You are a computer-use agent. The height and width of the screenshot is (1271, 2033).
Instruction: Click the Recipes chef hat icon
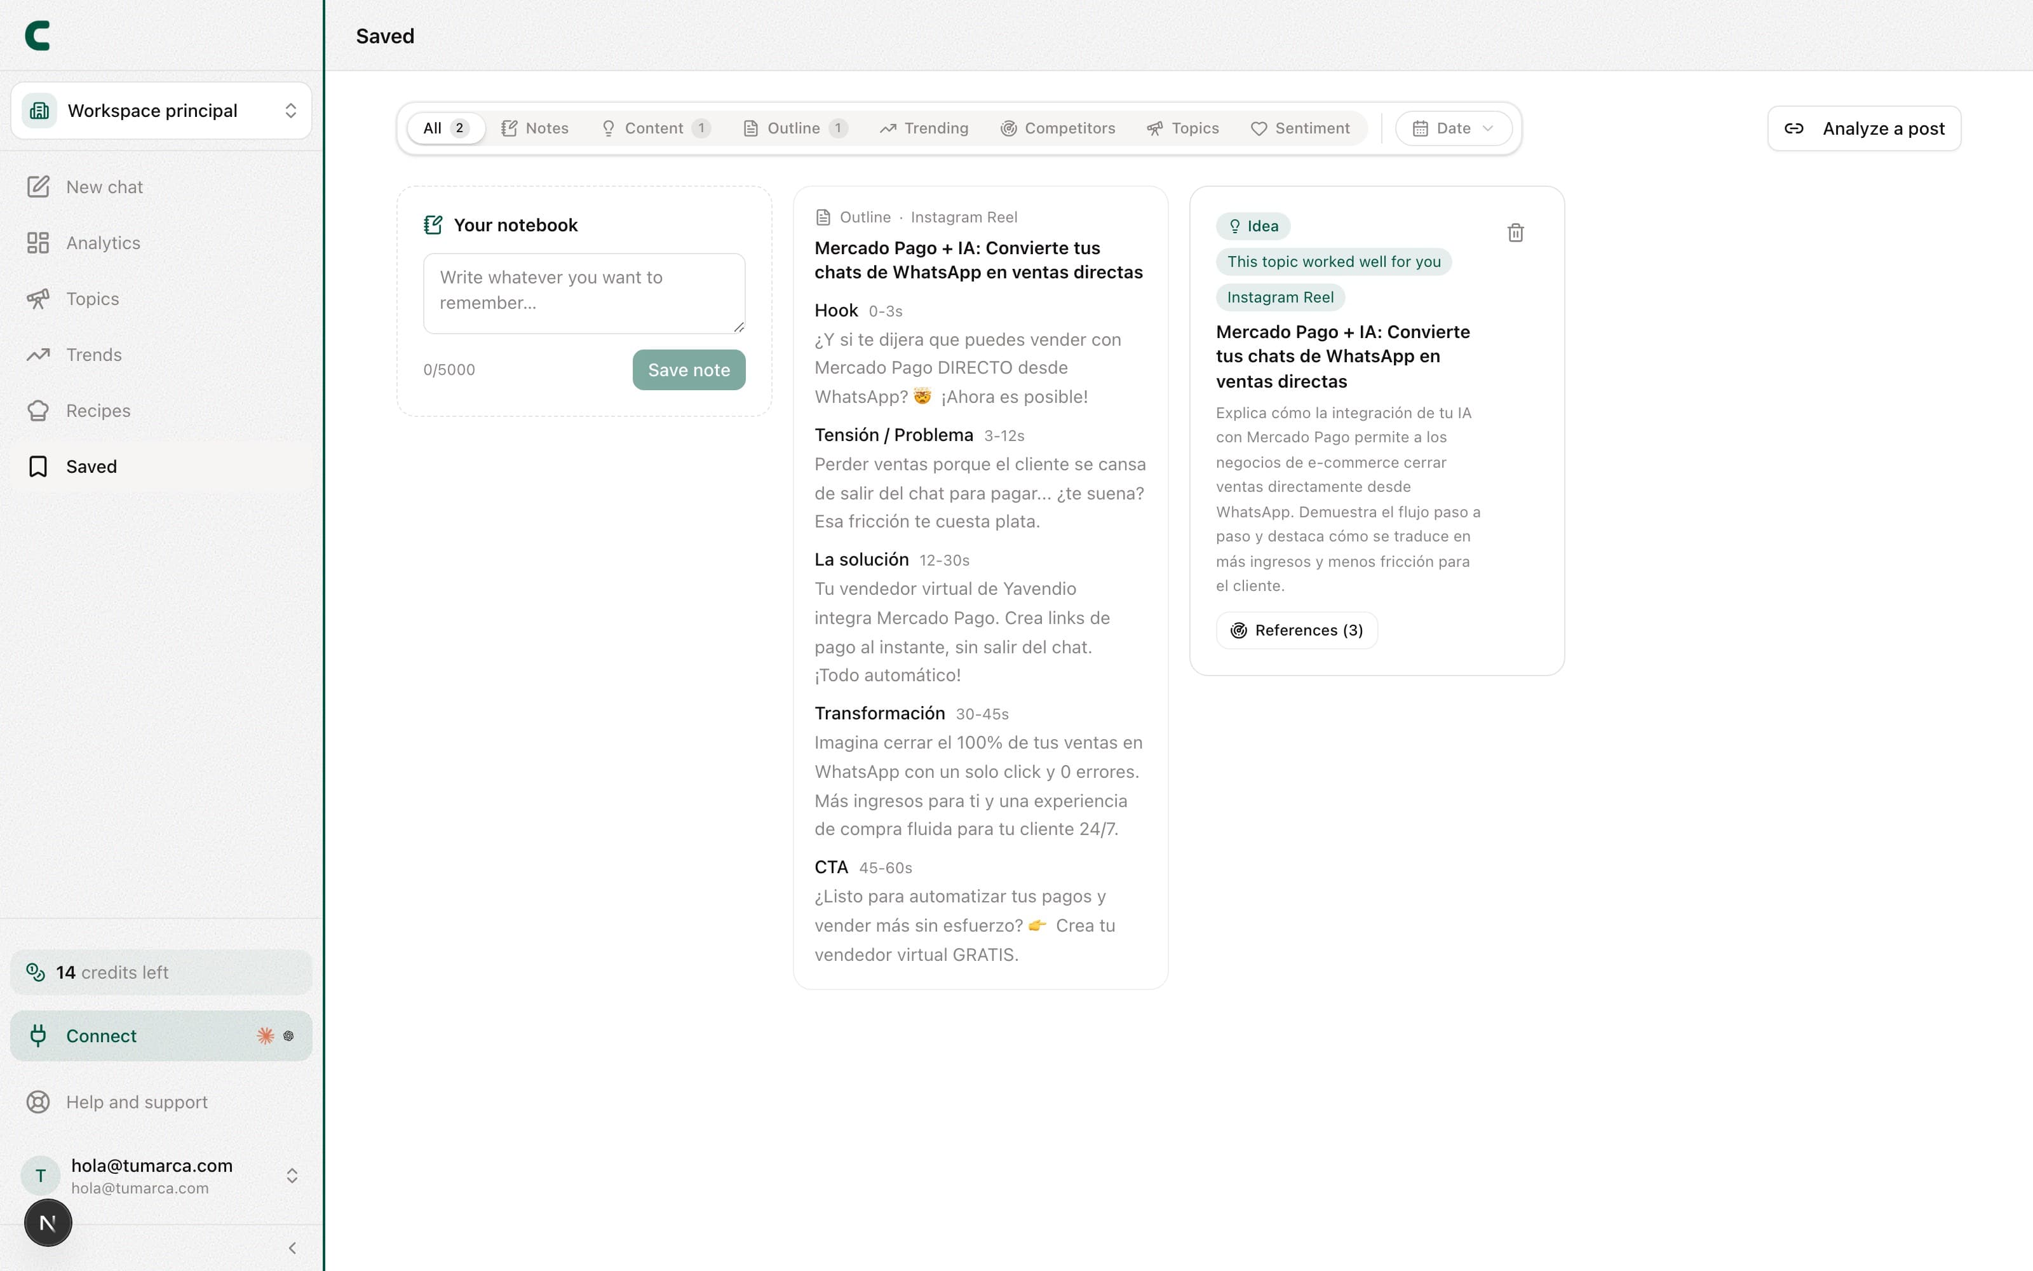click(38, 411)
